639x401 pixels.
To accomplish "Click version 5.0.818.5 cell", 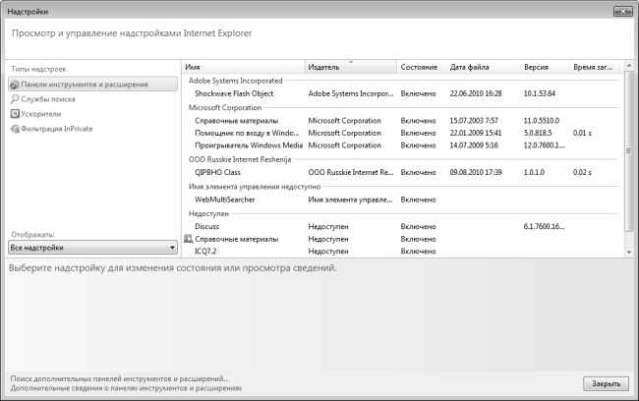I will click(x=538, y=133).
